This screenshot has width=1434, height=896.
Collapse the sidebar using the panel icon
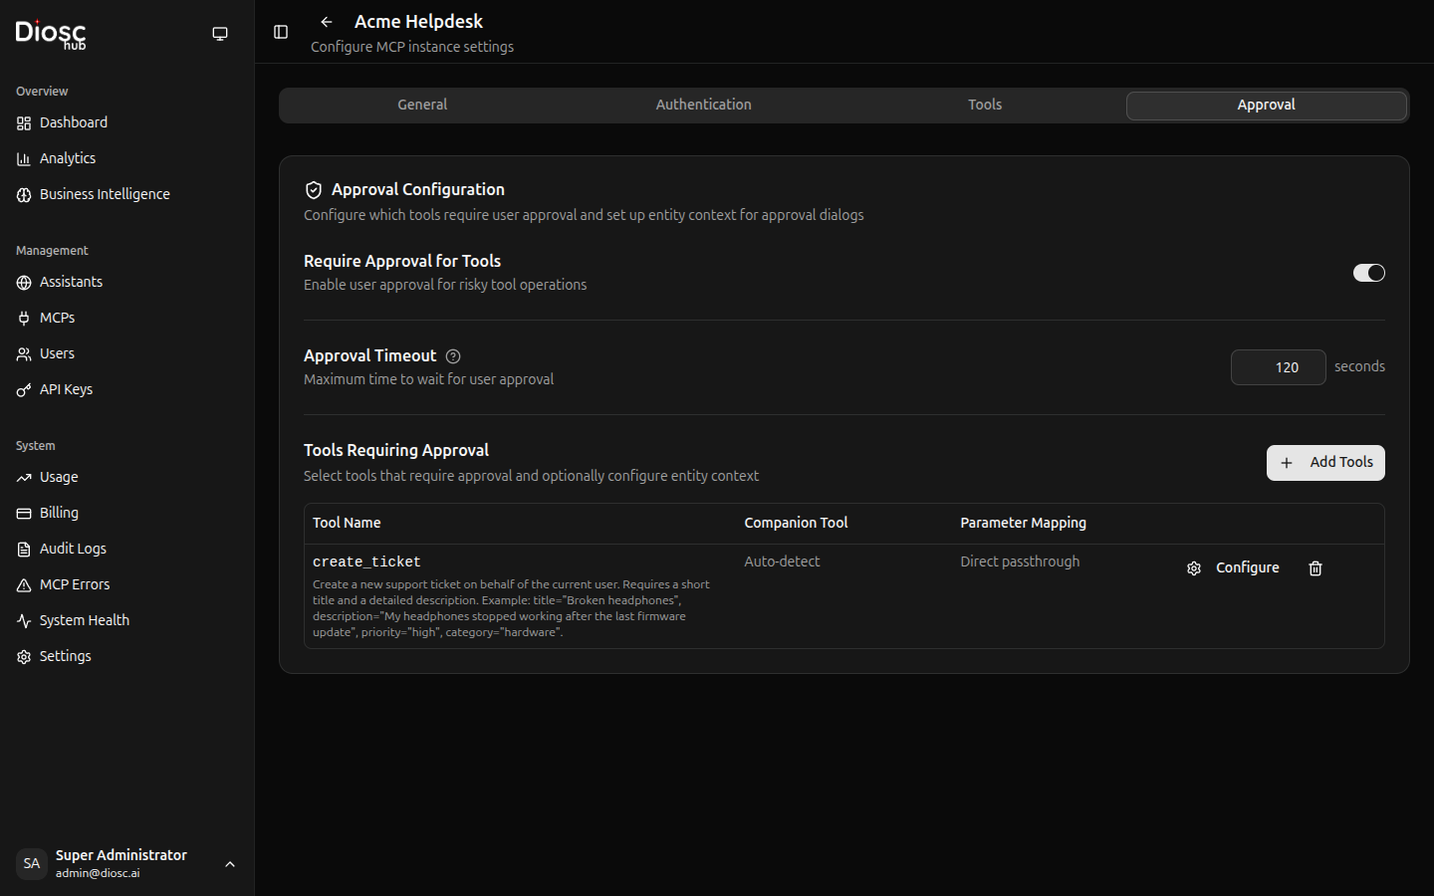click(281, 32)
